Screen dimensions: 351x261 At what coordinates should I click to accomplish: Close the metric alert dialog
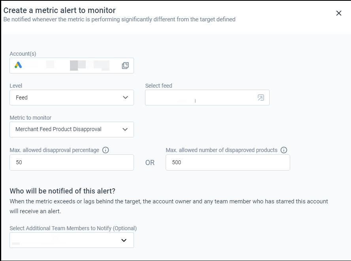click(339, 13)
